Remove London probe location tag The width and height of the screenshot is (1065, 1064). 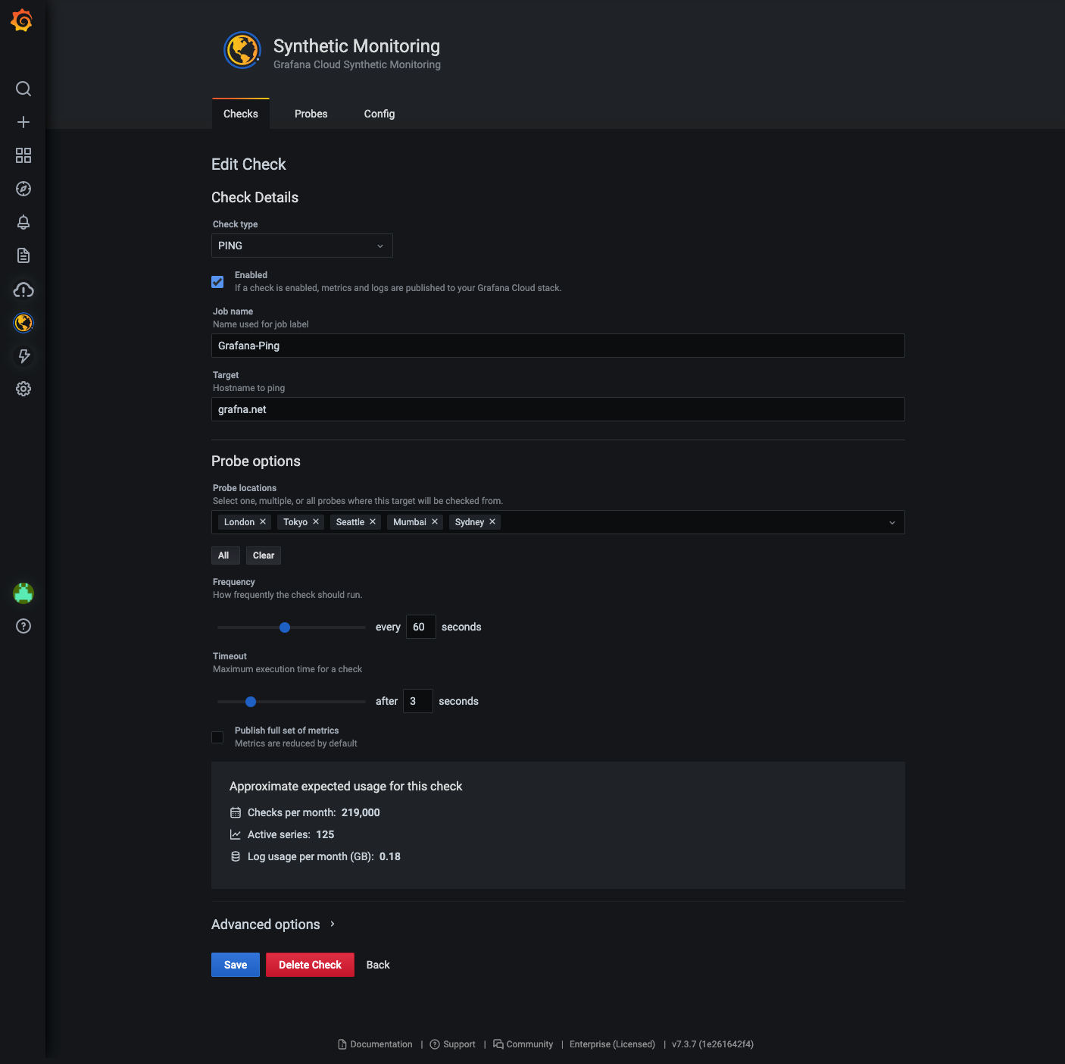click(263, 521)
